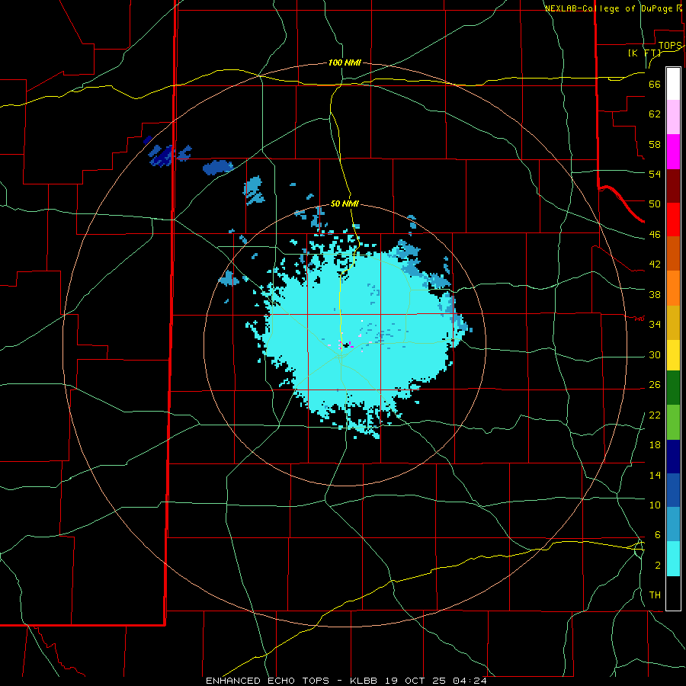The height and width of the screenshot is (686, 686).
Task: Click the gold legend swatch
Action: click(673, 322)
